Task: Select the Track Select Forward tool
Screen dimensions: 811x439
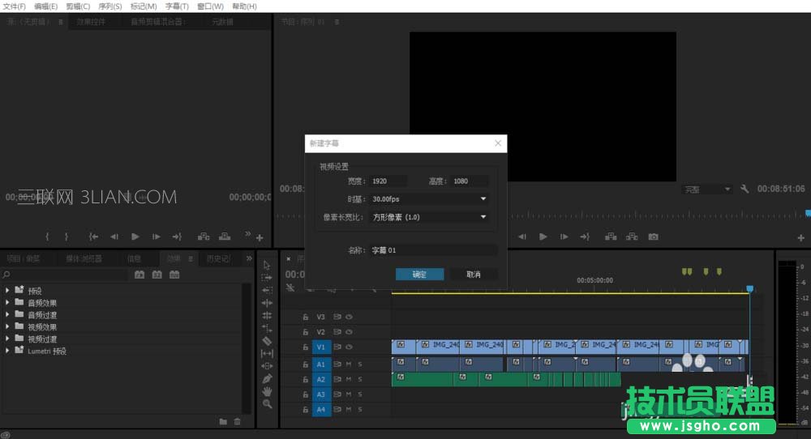Action: (x=267, y=277)
